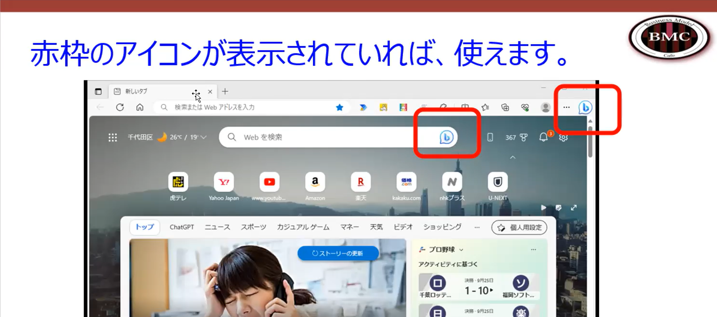This screenshot has width=717, height=317.
Task: Click the Web を検索 search box
Action: 338,138
